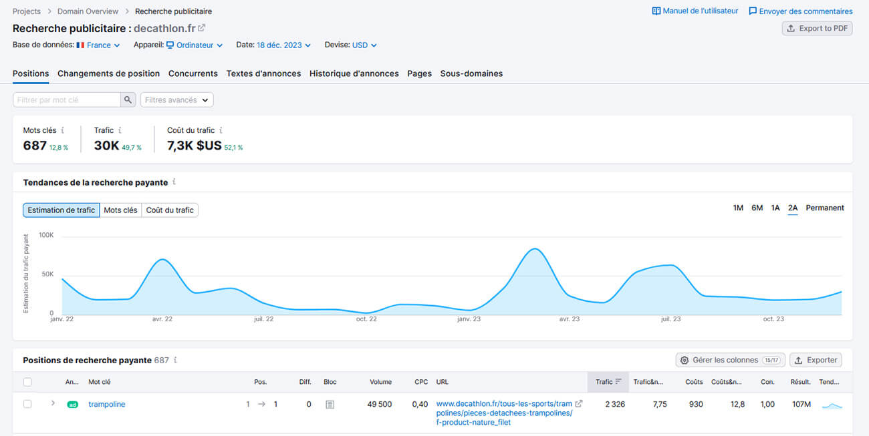Click the trend sparkline for trampoline
This screenshot has width=869, height=436.
pos(832,405)
